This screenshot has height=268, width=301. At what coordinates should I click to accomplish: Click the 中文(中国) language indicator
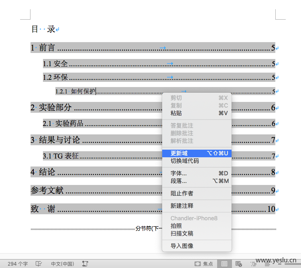click(x=62, y=264)
